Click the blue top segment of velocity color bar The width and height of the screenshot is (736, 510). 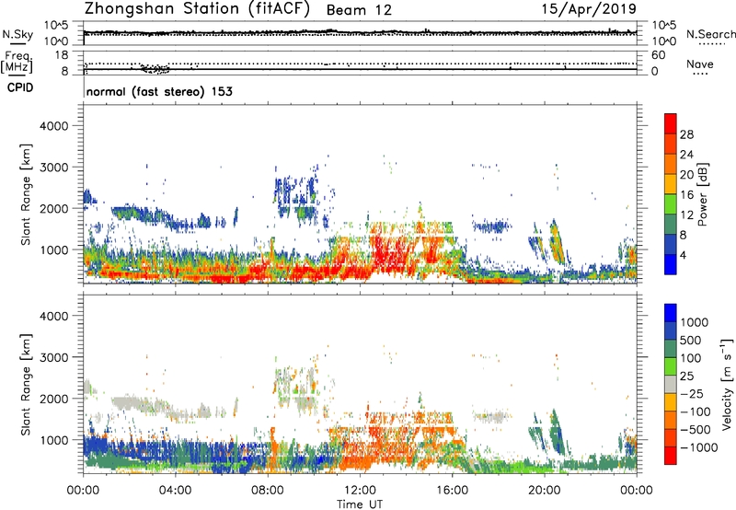(671, 313)
